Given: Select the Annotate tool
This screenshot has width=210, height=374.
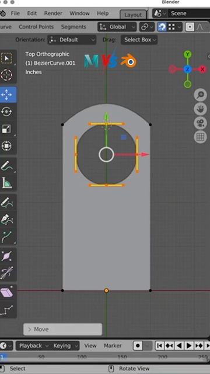Looking at the screenshot, I should [x=6, y=165].
